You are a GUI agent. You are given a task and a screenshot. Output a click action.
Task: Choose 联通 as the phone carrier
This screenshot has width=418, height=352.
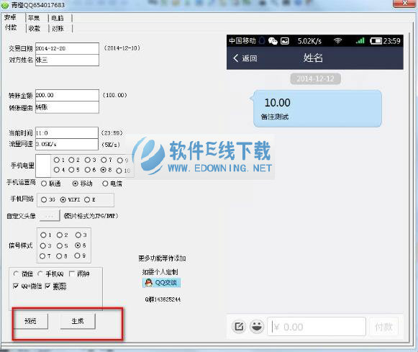[x=44, y=184]
